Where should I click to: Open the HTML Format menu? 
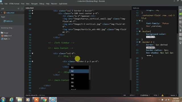(14, 4)
